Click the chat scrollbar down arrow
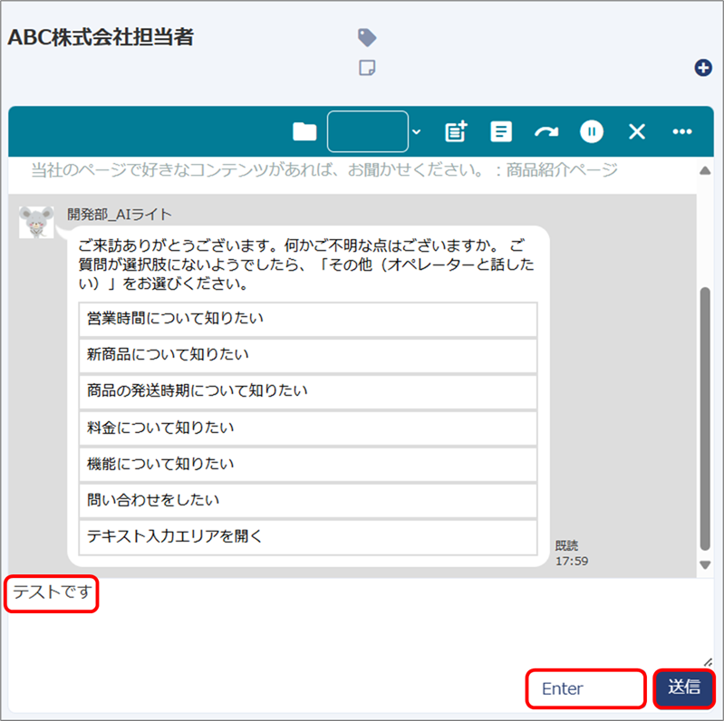 pyautogui.click(x=705, y=565)
